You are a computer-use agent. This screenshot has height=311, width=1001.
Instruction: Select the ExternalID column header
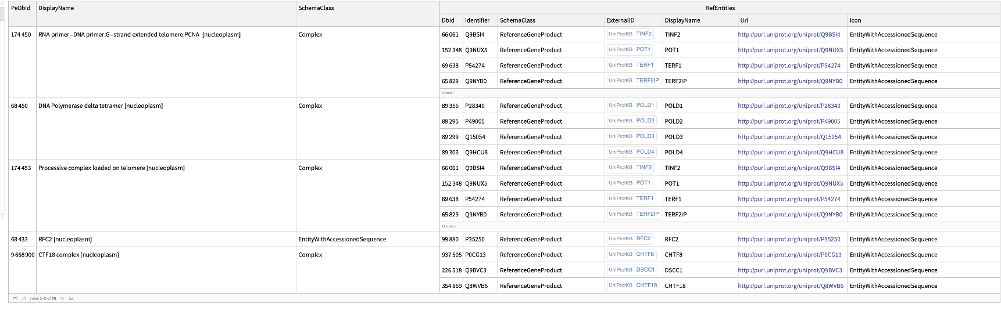coord(620,20)
